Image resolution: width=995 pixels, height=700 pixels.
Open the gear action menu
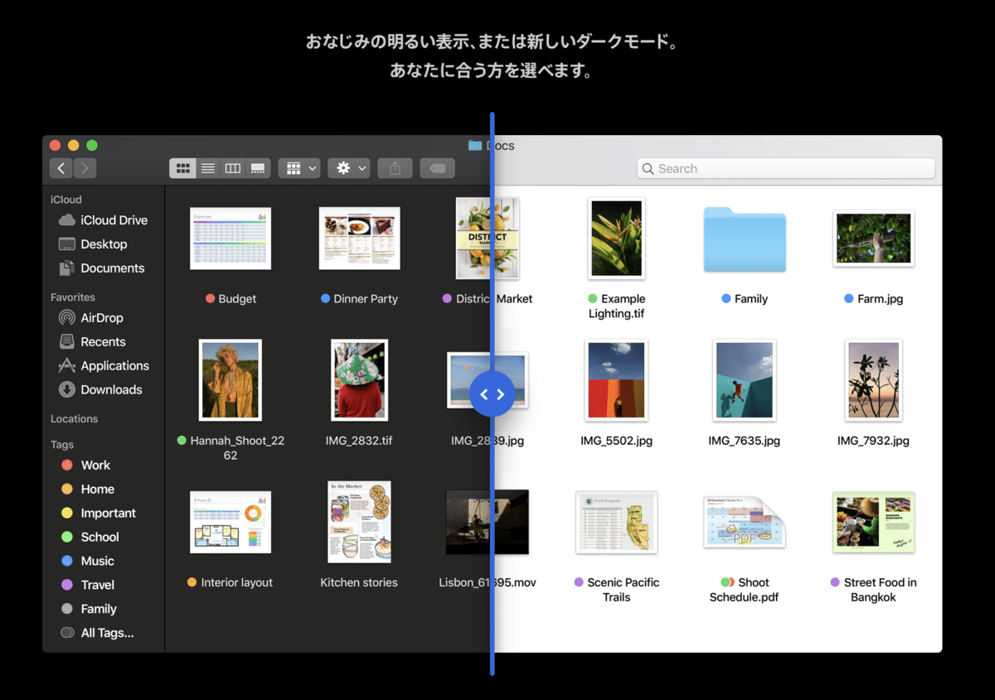tap(348, 168)
